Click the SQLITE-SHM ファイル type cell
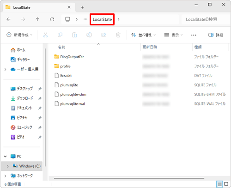This screenshot has height=188, width=231. pyautogui.click(x=210, y=94)
